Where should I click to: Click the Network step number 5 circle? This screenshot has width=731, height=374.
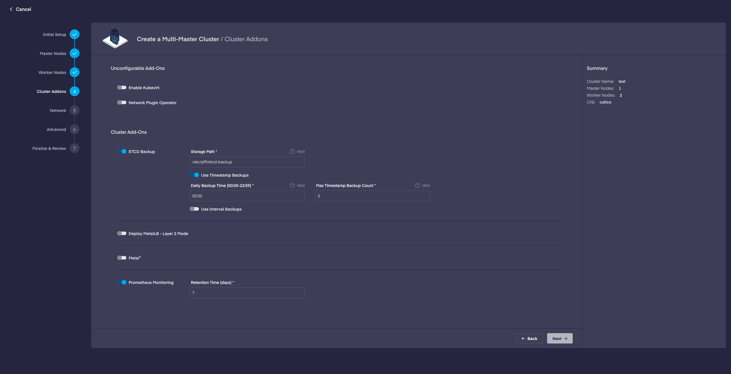coord(75,110)
